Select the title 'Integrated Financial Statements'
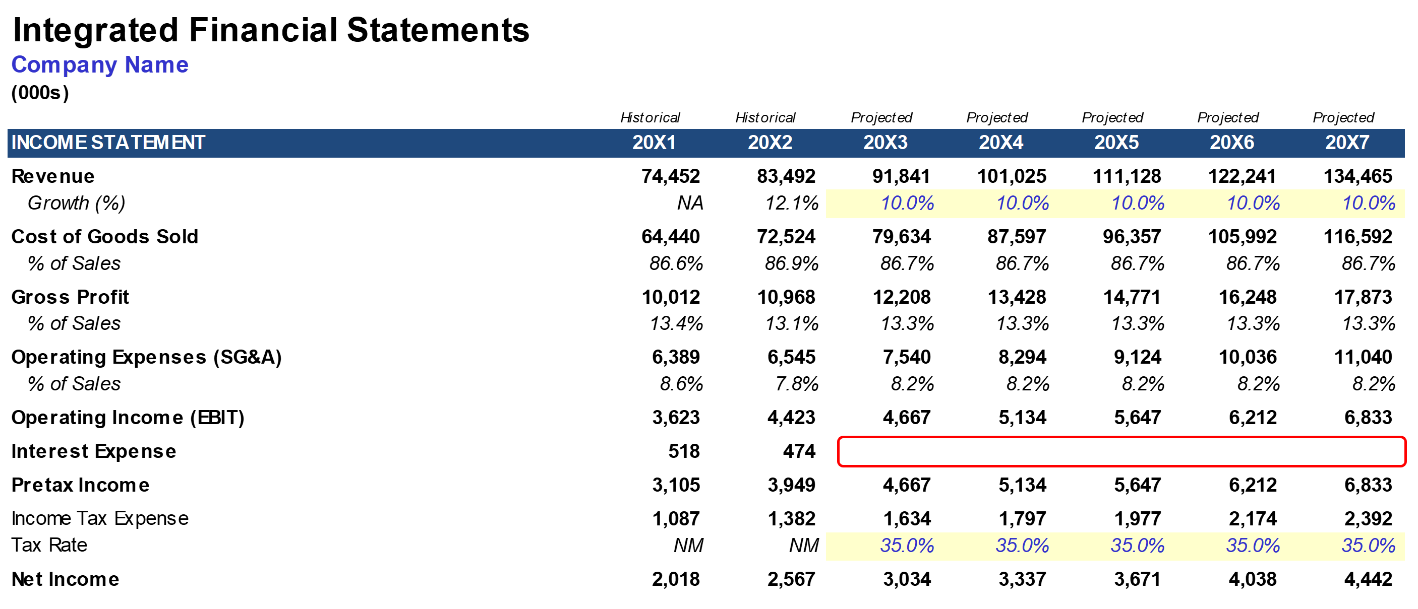Image resolution: width=1418 pixels, height=609 pixels. (271, 30)
